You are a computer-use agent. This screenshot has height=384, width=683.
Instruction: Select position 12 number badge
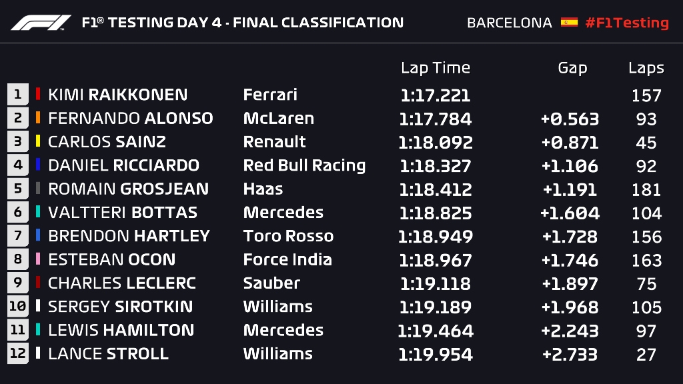click(x=18, y=353)
